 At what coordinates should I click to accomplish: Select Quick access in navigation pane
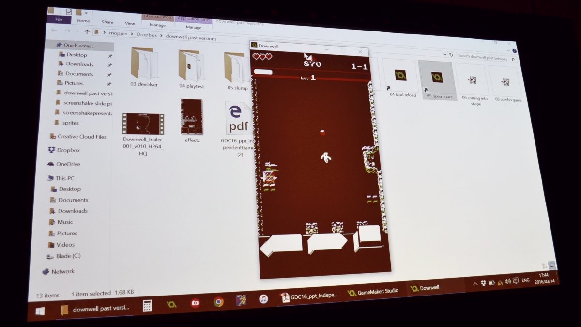click(79, 46)
